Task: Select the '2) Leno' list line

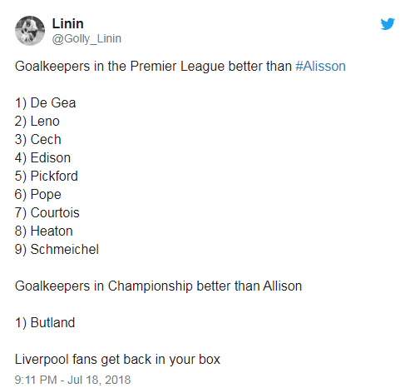Action: [37, 122]
